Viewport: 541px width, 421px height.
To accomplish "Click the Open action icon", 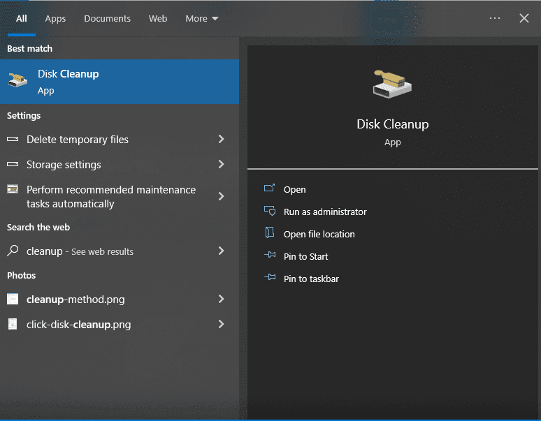I will pos(270,188).
